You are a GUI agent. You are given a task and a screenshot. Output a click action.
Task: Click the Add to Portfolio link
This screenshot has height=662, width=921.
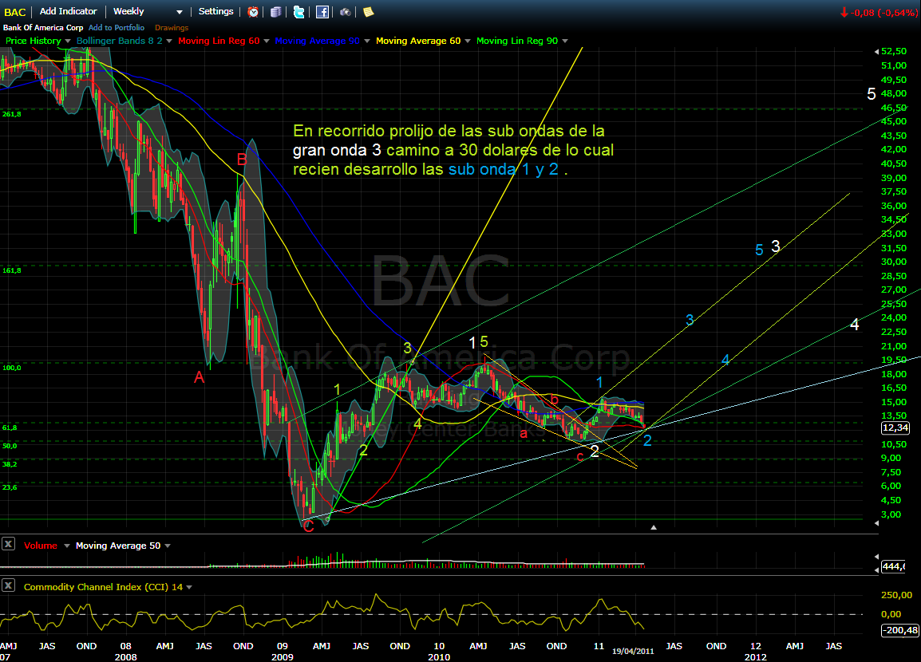point(117,28)
